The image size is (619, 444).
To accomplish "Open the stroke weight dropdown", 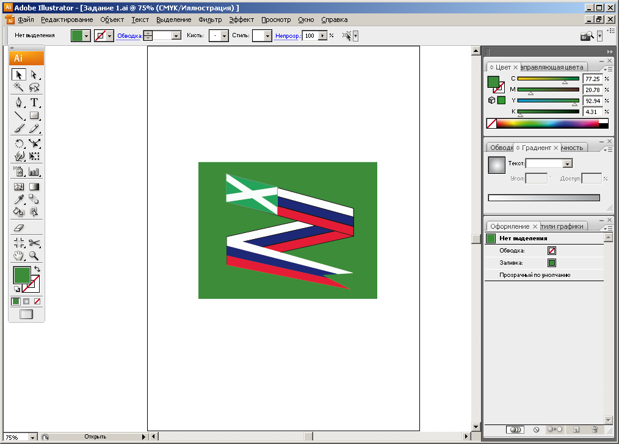I will [176, 36].
